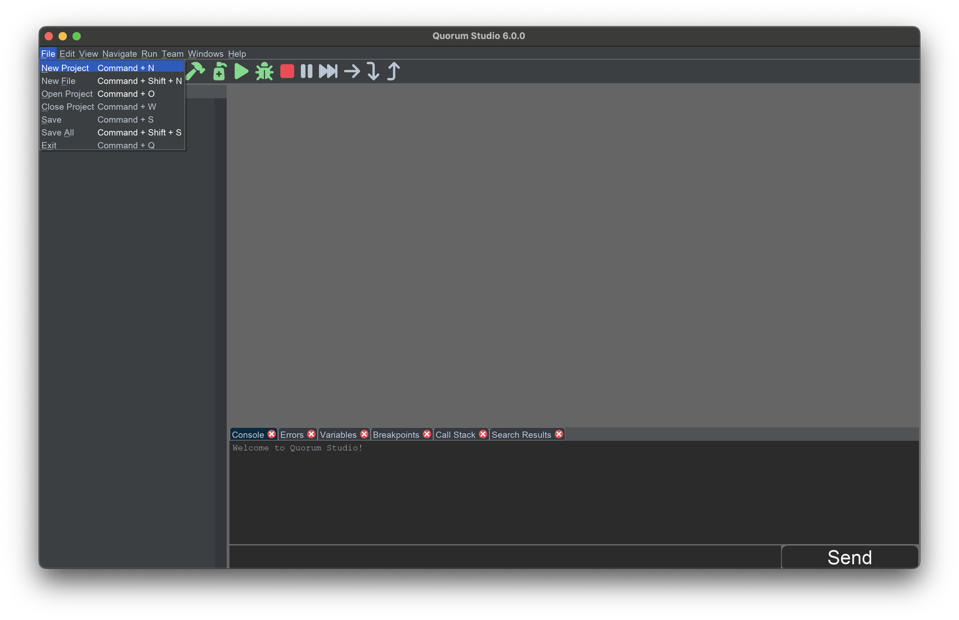959x620 pixels.
Task: Open the Team menu
Action: point(172,54)
